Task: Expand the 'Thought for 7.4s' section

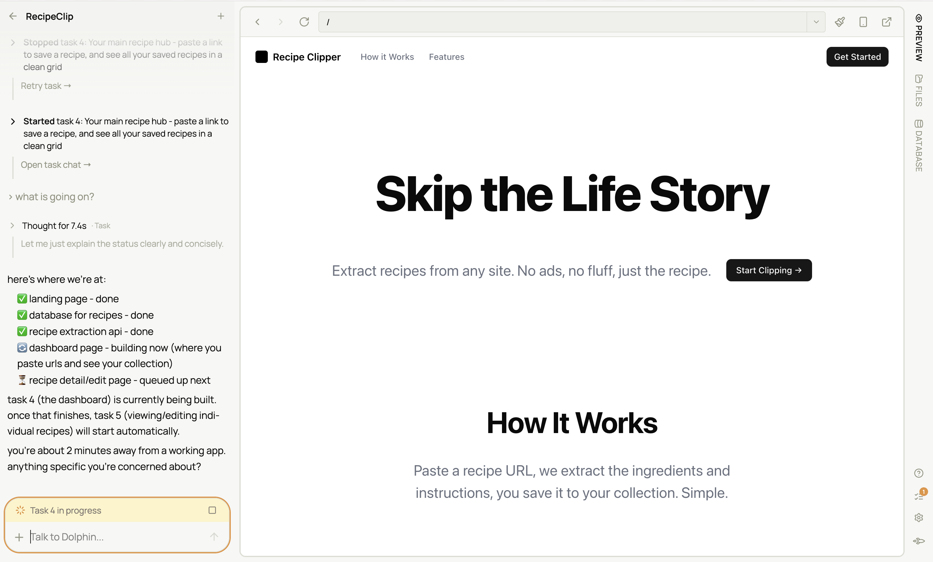Action: tap(12, 225)
